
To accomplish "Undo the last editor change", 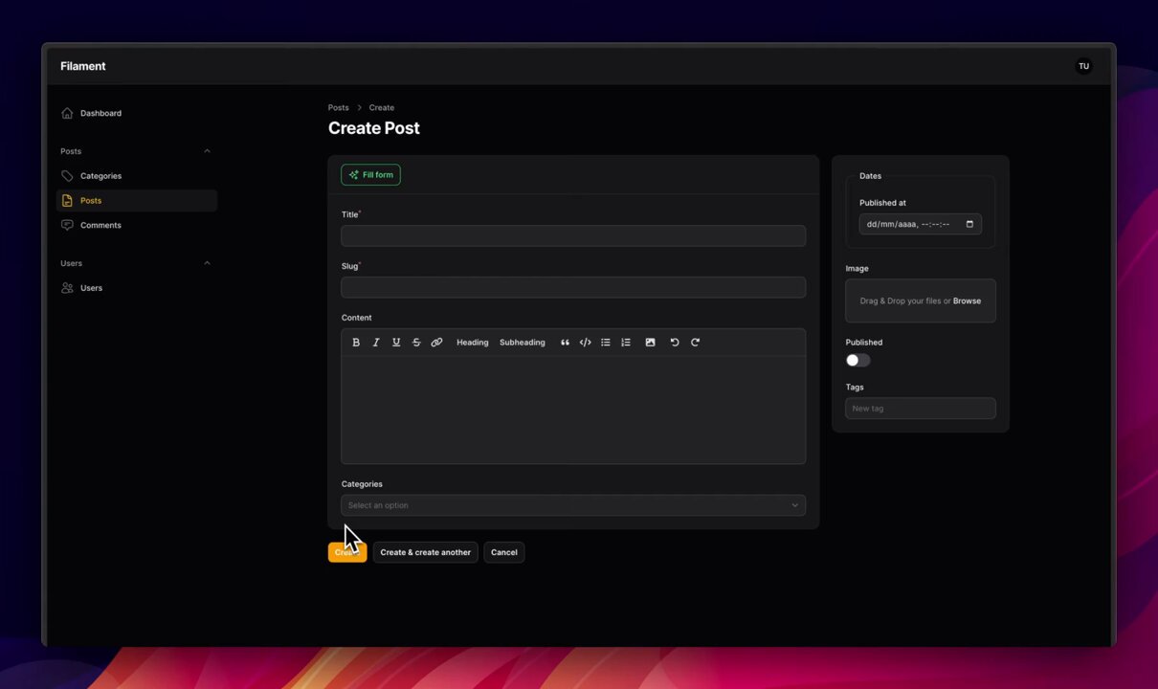I will click(x=675, y=343).
